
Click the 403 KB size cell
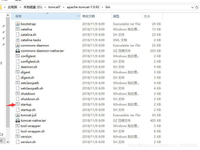155,120
